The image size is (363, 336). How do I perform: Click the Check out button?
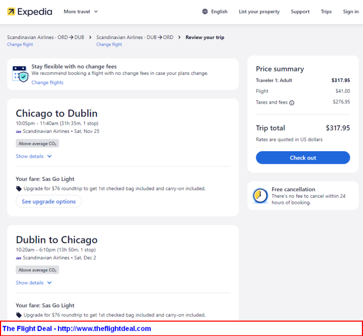point(303,158)
